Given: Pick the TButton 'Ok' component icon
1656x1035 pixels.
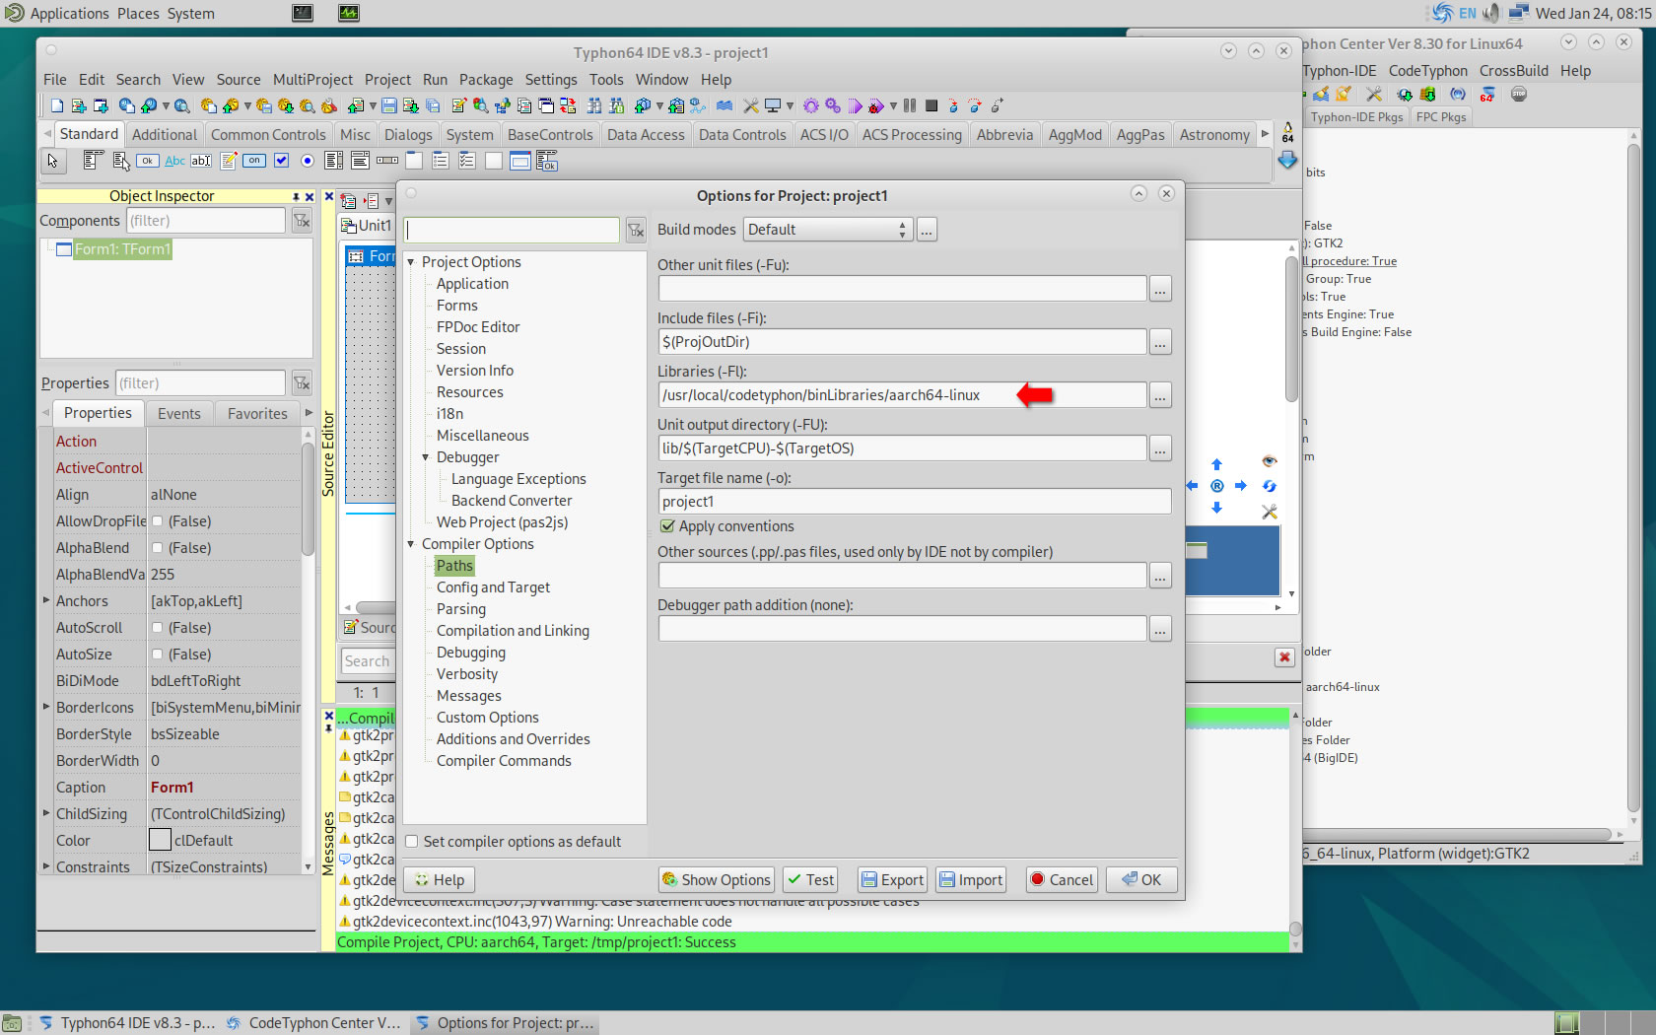Looking at the screenshot, I should pyautogui.click(x=148, y=161).
